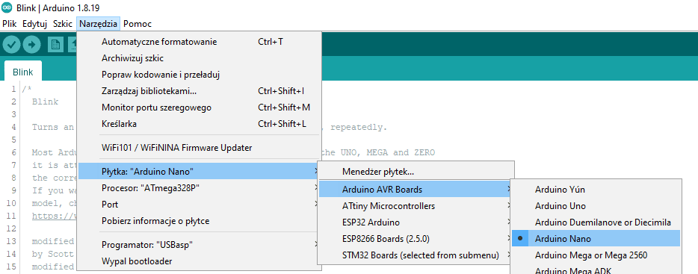This screenshot has width=698, height=274.
Task: Open Monitor portu szeregowego
Action: (x=199, y=108)
